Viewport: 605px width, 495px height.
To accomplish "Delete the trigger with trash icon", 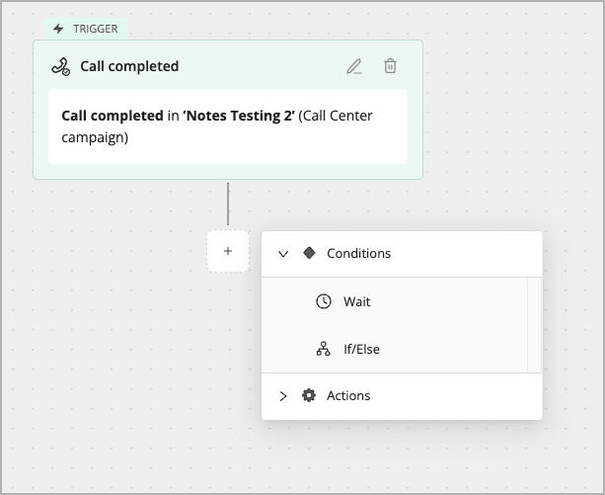I will click(x=390, y=66).
